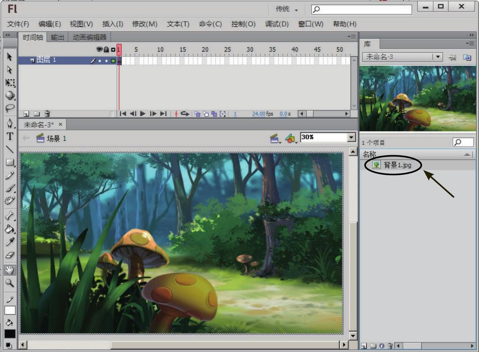Image resolution: width=479 pixels, height=352 pixels.
Task: Select the Bone tool
Action: click(10, 216)
